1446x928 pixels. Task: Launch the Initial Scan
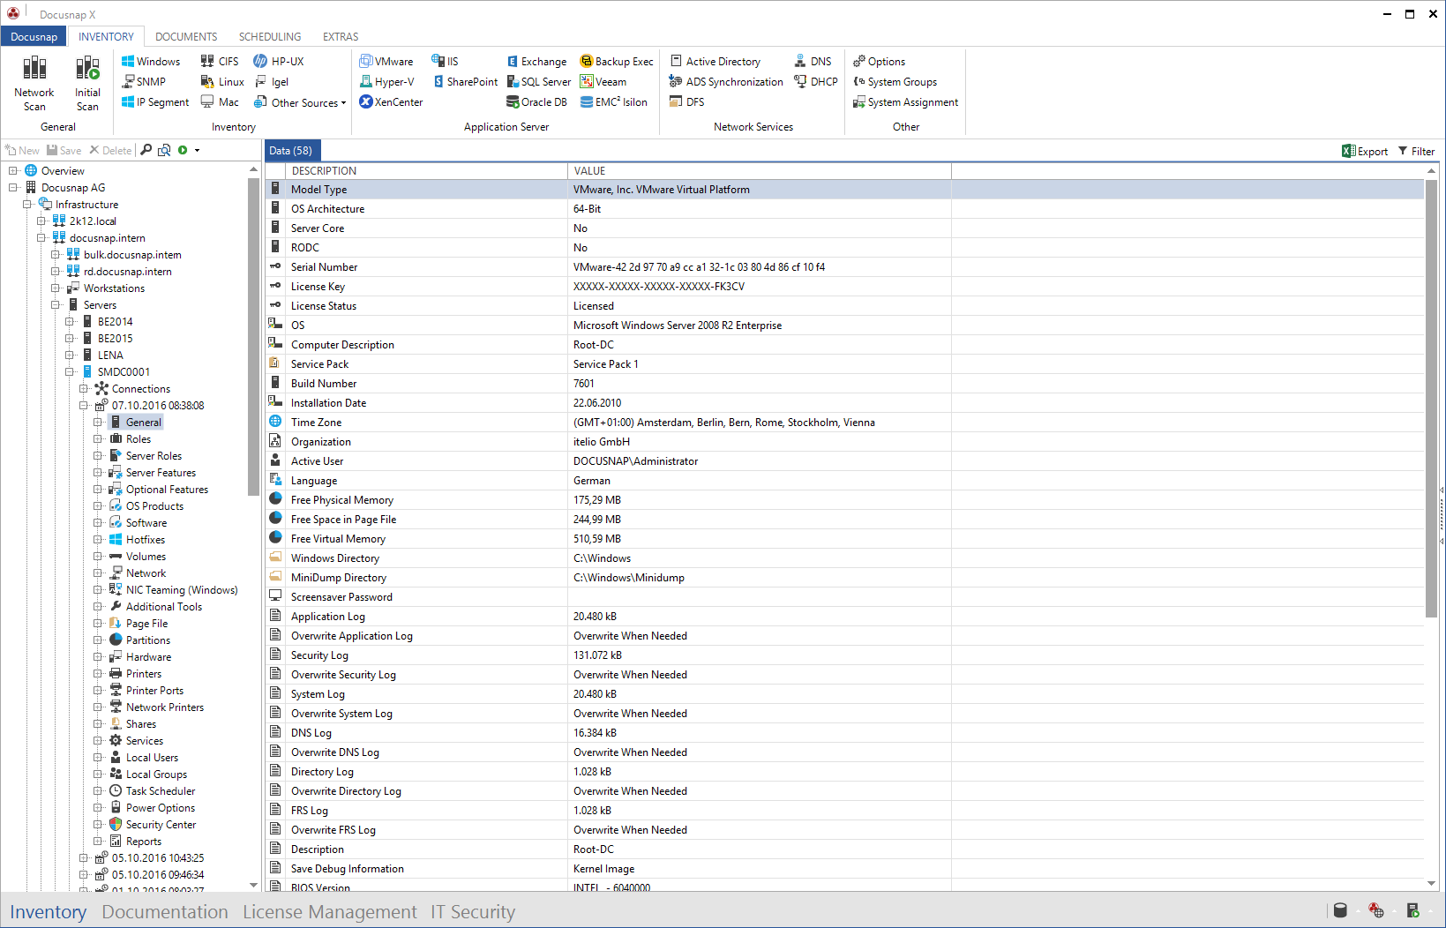tap(87, 82)
